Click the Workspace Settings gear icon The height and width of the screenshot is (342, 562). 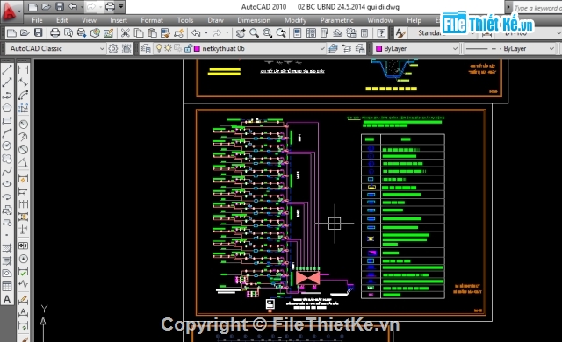tap(113, 48)
